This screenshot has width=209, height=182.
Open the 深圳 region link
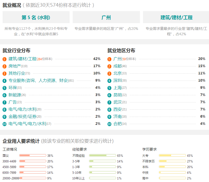[x=118, y=80]
